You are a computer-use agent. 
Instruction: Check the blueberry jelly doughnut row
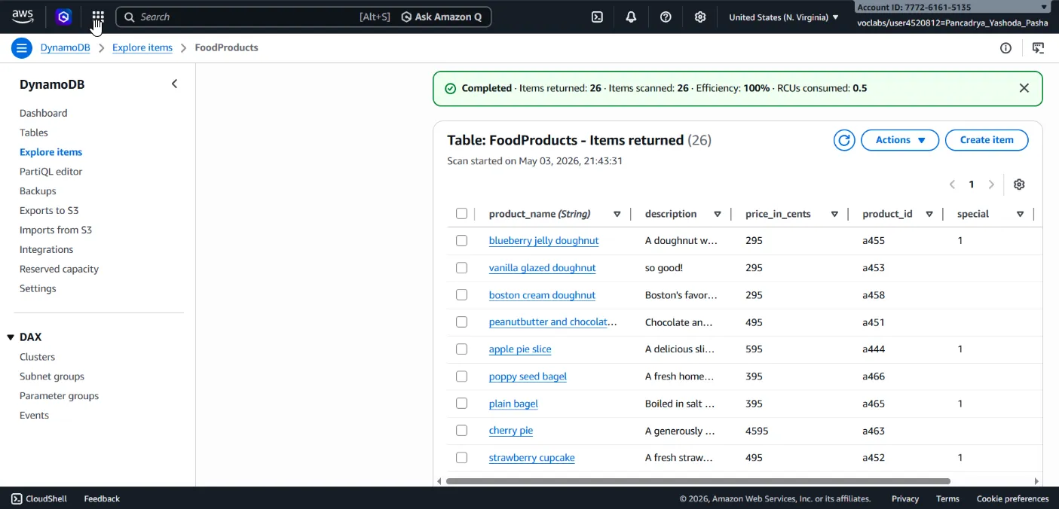click(x=461, y=241)
